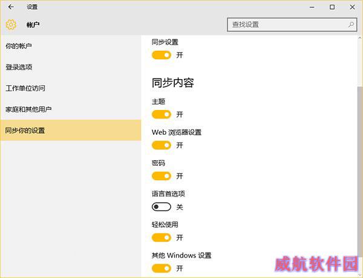The width and height of the screenshot is (363, 278).
Task: Turn off the 同步设置 toggle
Action: click(x=162, y=55)
